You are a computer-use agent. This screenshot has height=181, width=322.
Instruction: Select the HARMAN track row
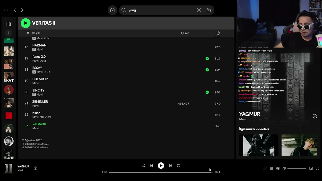[x=126, y=47]
